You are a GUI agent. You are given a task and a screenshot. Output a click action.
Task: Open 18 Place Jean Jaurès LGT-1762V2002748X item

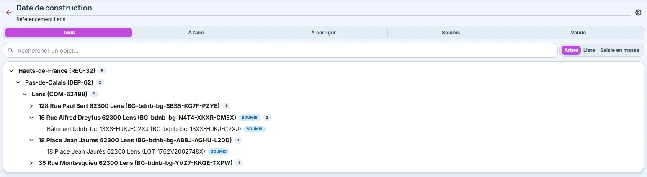pos(126,151)
